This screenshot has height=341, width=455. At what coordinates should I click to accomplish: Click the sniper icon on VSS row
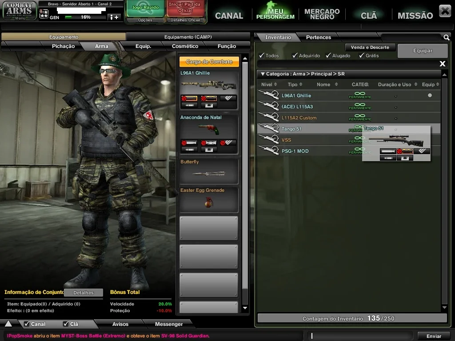click(268, 139)
